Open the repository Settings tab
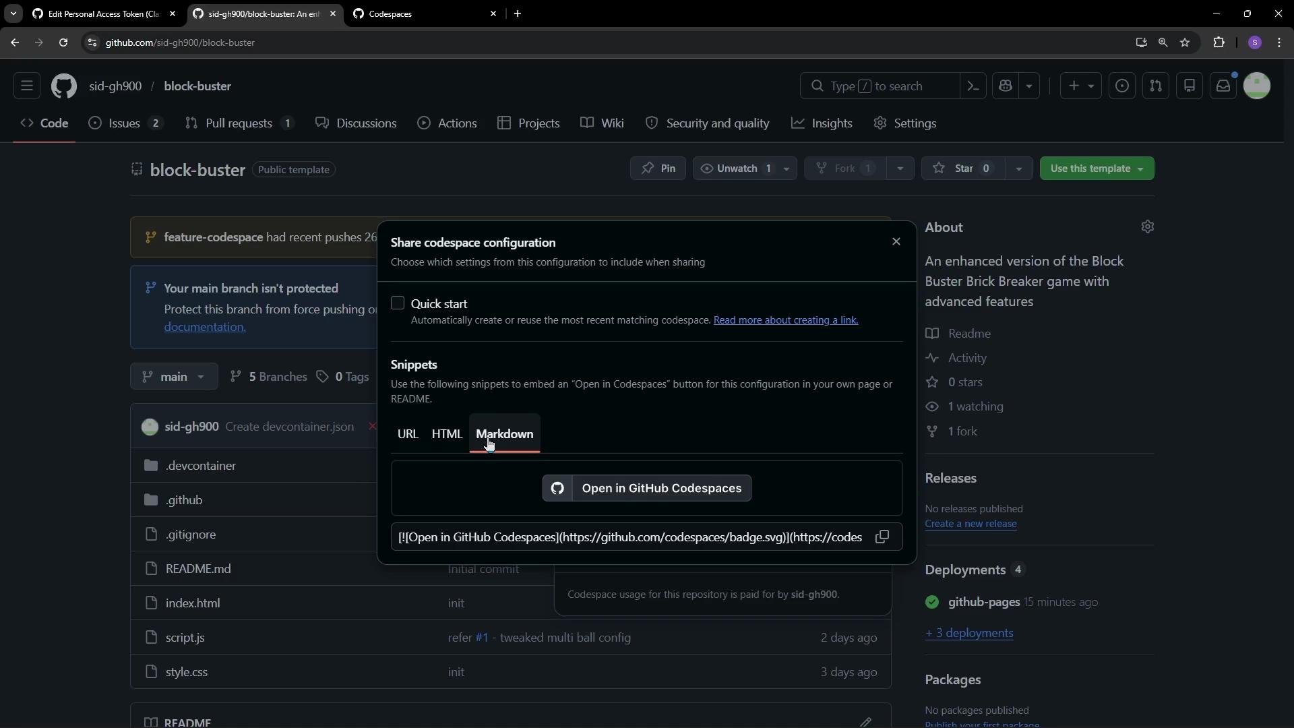 pyautogui.click(x=905, y=123)
